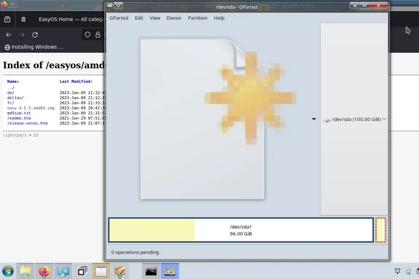Open the Edit menu in GParted
Screen dimensions: 419x279
[x=139, y=18]
